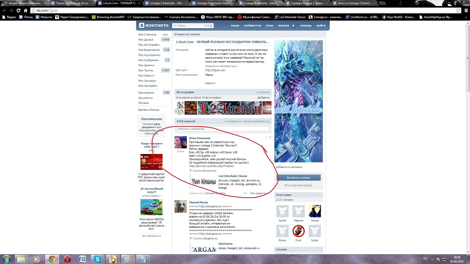The image size is (470, 264).
Task: Open помощь in the VK header
Action: (306, 25)
